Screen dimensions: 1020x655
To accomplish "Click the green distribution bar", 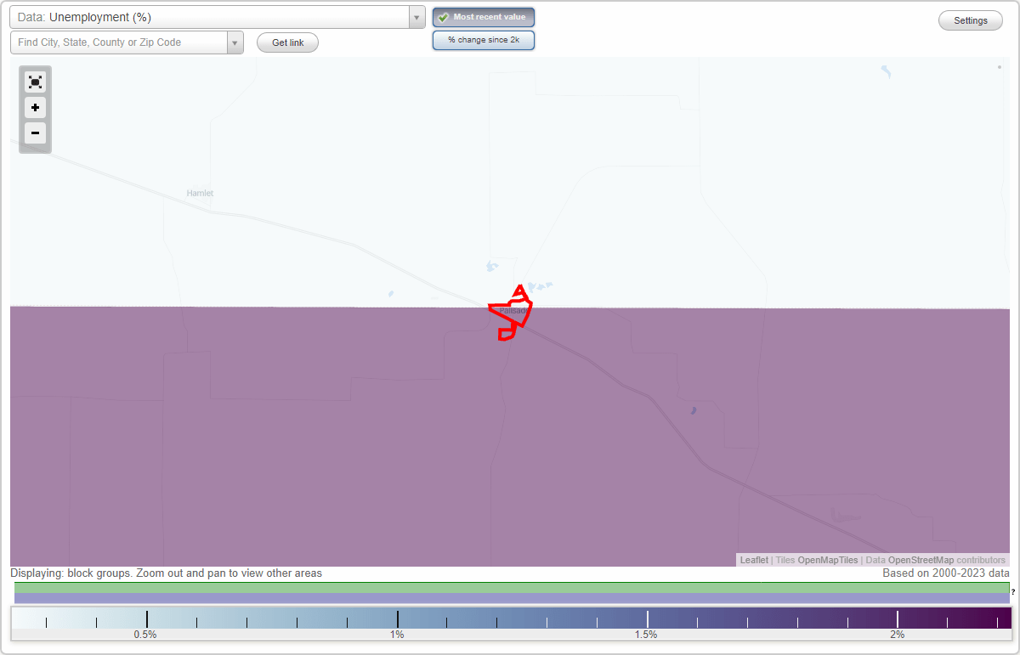I will [512, 587].
